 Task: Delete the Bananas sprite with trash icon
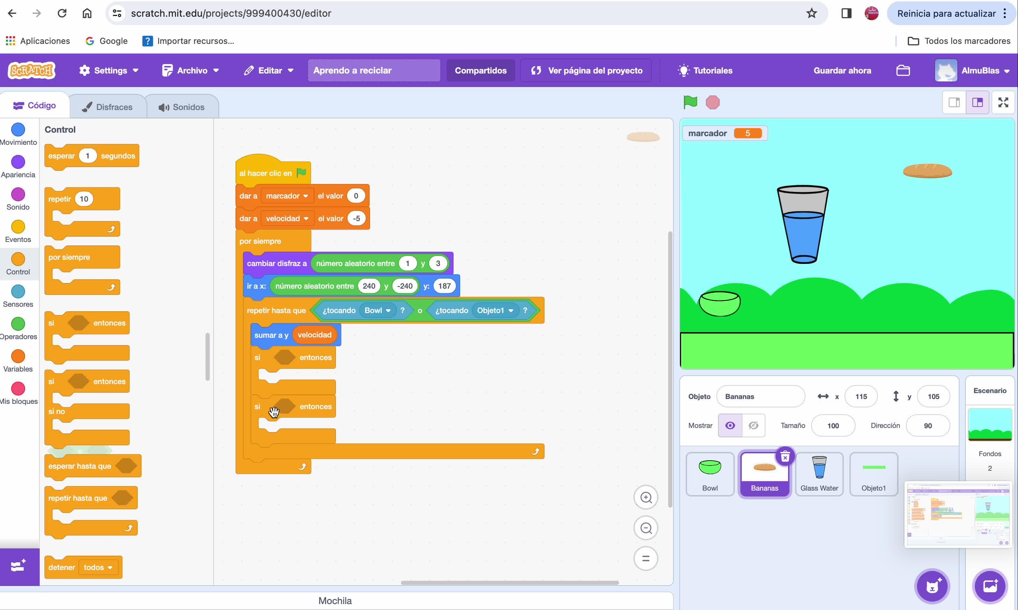[785, 457]
